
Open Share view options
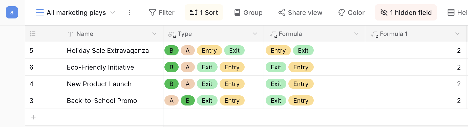[x=300, y=12]
